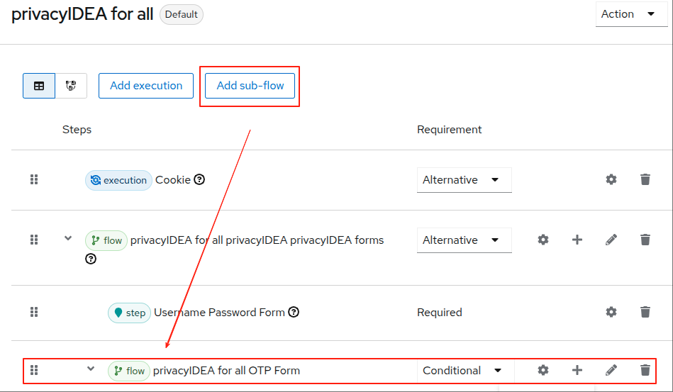Click plus icon on privacyIDEA forms flow

tap(577, 240)
